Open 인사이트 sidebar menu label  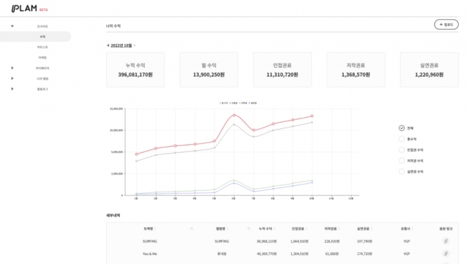tap(43, 26)
